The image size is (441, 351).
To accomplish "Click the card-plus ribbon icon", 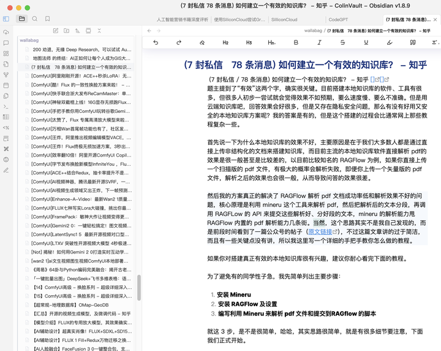I will [6, 138].
